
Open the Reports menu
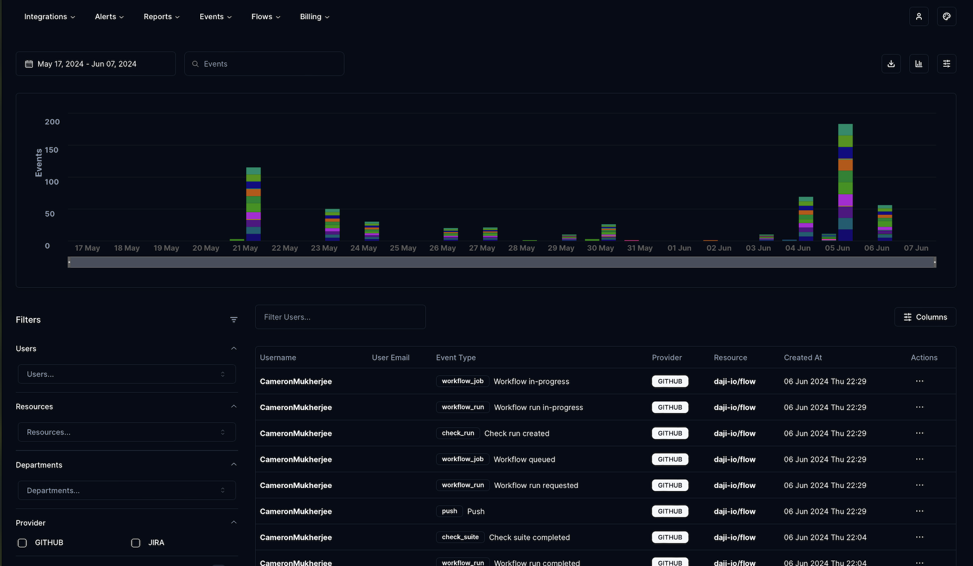pyautogui.click(x=162, y=17)
